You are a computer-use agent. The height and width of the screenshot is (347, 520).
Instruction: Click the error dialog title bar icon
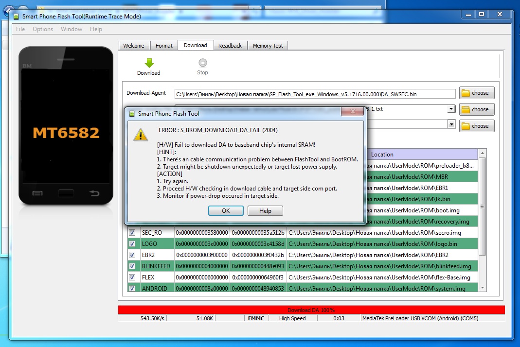point(132,114)
